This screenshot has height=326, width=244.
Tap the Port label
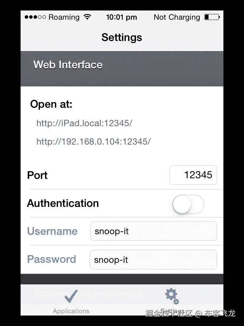point(37,175)
